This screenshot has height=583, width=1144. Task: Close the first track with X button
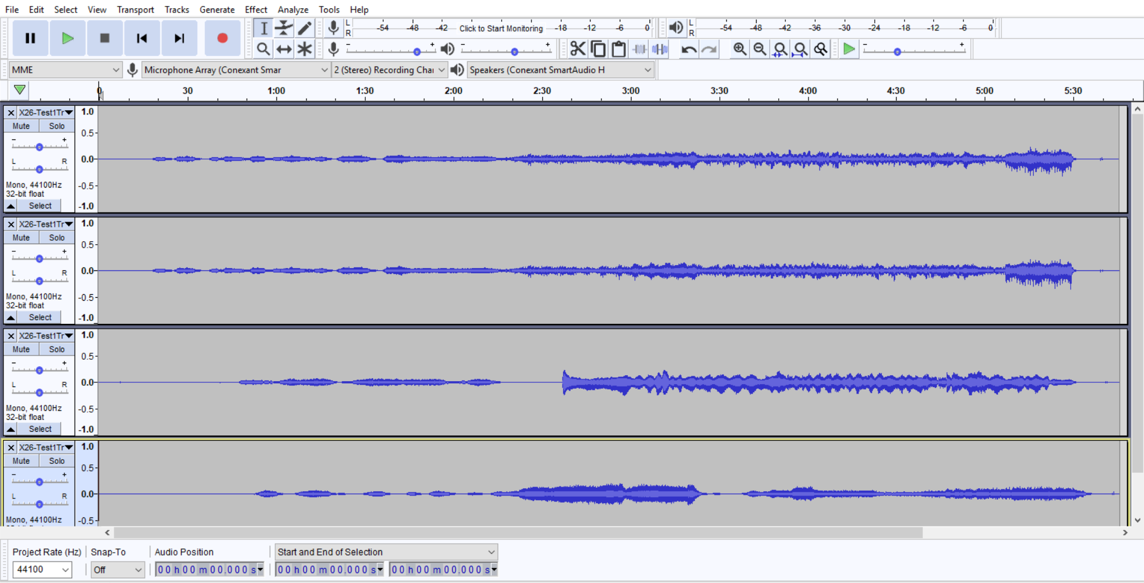11,113
